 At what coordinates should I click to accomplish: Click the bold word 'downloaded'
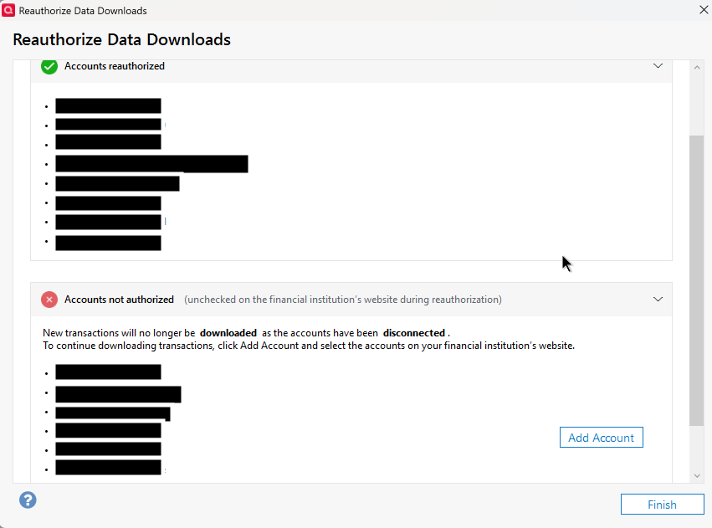(x=228, y=333)
